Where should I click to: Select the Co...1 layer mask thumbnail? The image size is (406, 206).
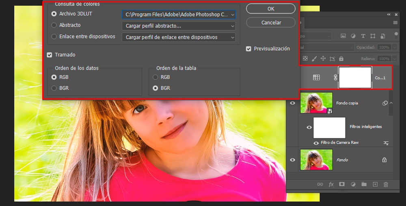pyautogui.click(x=355, y=77)
